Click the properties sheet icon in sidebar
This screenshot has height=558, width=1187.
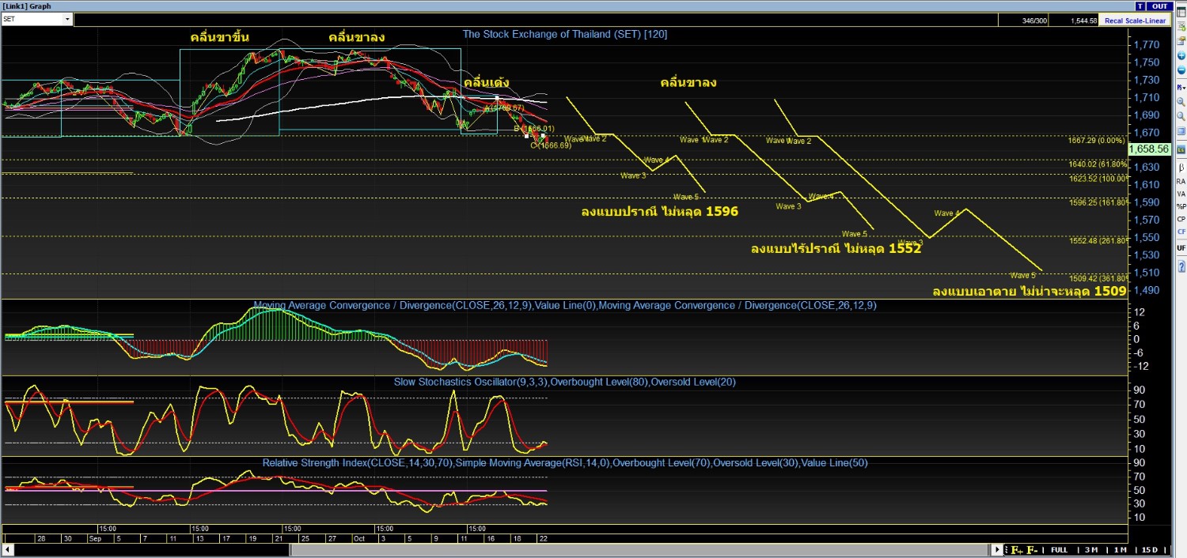(1181, 40)
